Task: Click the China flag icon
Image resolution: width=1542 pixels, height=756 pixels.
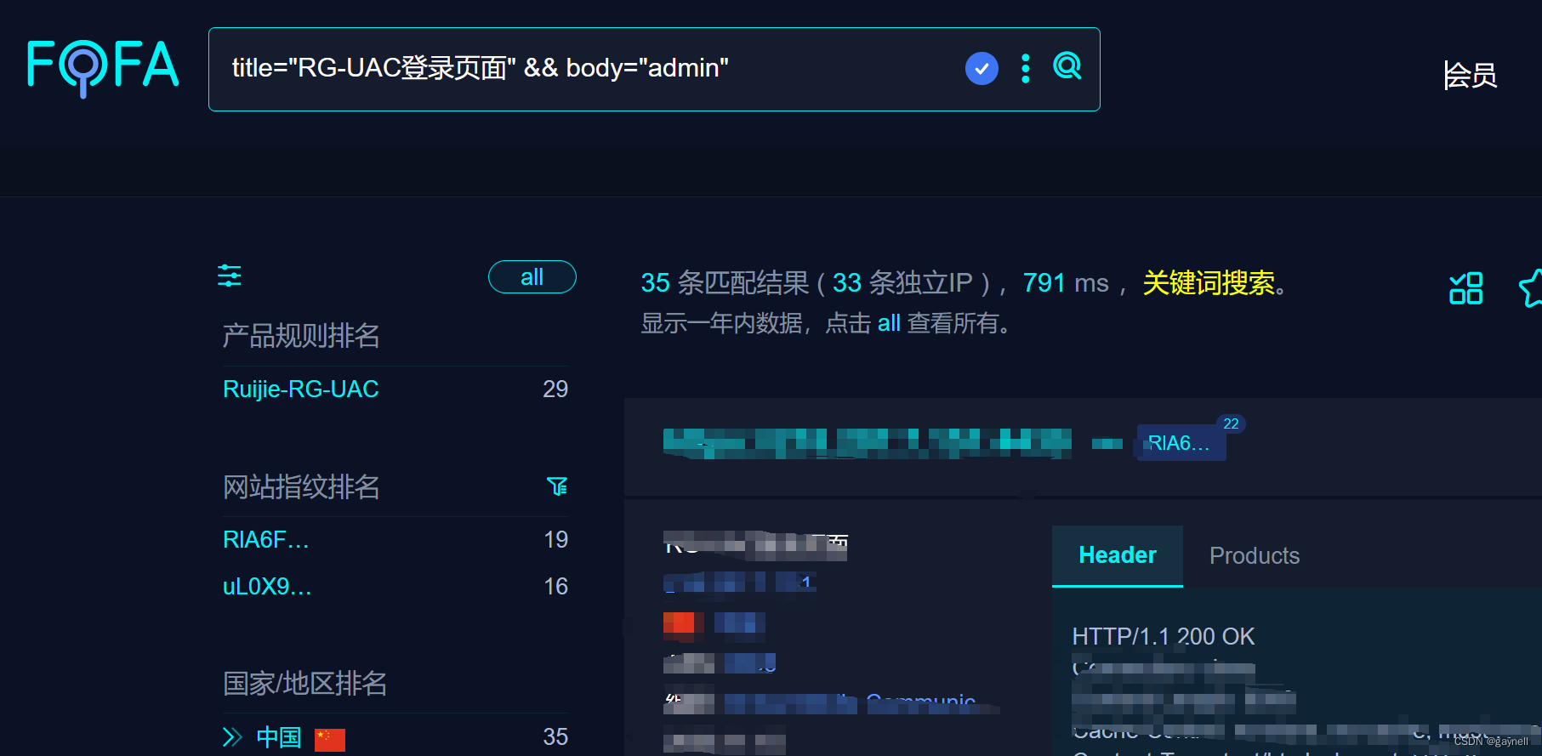Action: click(x=330, y=739)
